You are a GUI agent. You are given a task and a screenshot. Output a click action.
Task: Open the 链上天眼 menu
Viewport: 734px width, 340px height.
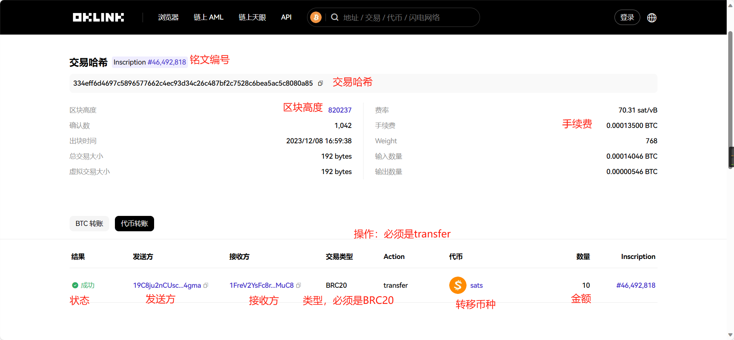(x=252, y=17)
